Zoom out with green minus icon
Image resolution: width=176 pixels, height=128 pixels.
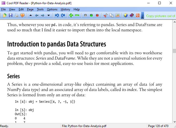(x=77, y=15)
